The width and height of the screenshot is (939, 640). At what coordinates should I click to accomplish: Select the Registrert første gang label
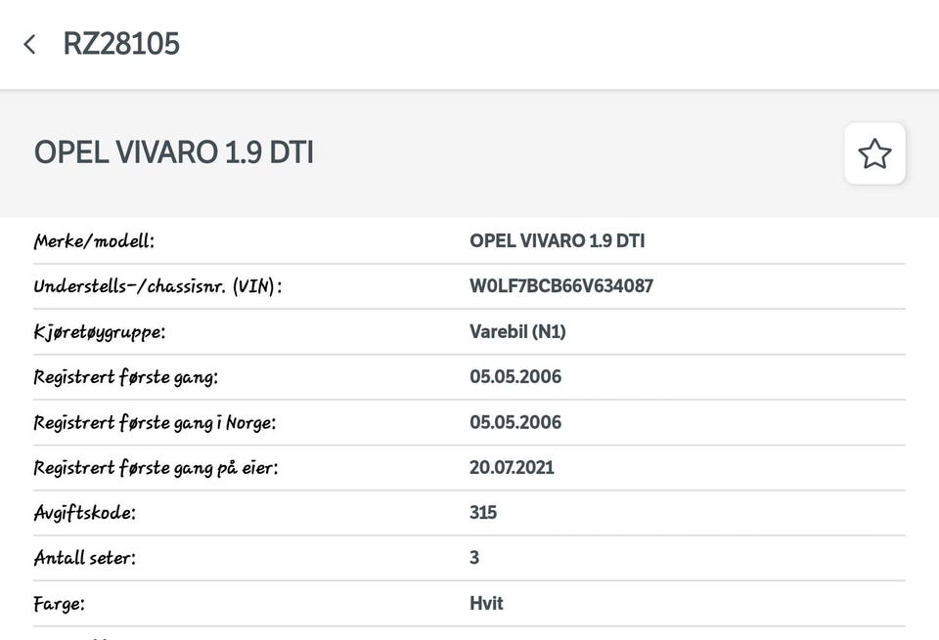coord(126,377)
